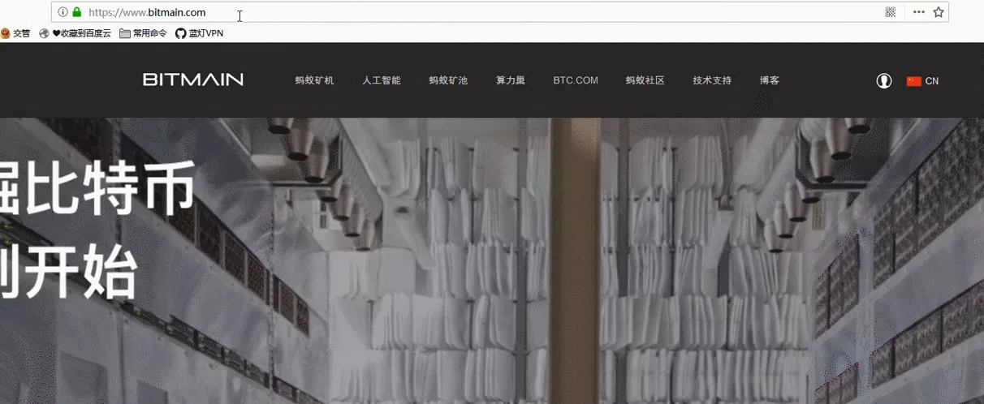
Task: Open the QR code icon in address bar
Action: tap(891, 12)
